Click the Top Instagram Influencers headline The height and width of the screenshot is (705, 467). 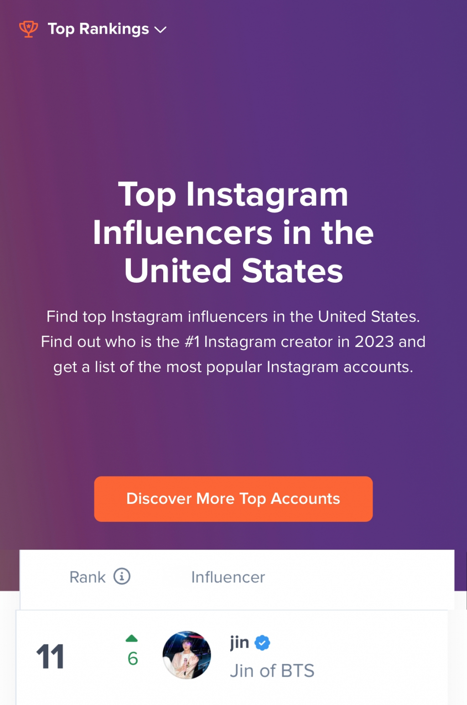tap(233, 233)
